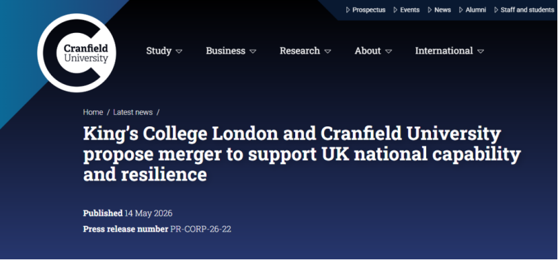Open Latest news breadcrumb link
The width and height of the screenshot is (558, 260).
tap(132, 112)
